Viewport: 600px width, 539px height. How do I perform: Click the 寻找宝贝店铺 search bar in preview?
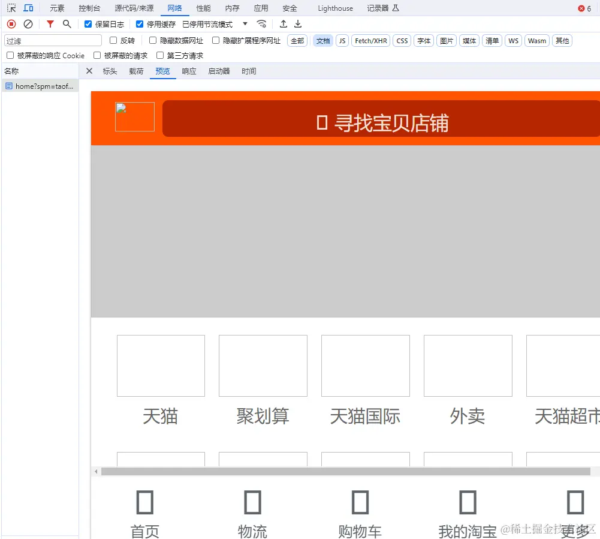(381, 119)
